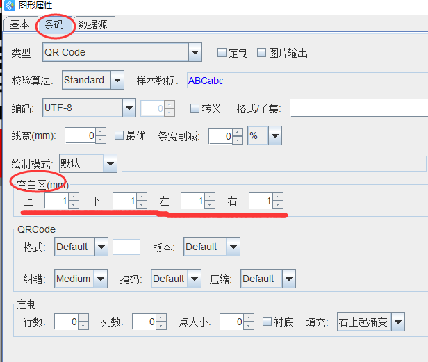Expand the 编码 UTF-8 dropdown
Image resolution: width=428 pixels, height=362 pixels.
pos(129,108)
